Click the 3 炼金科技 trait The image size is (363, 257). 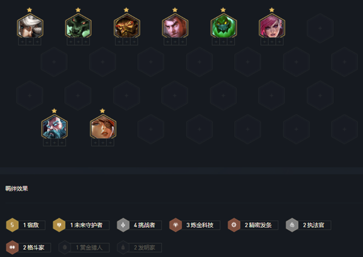pyautogui.click(x=195, y=225)
